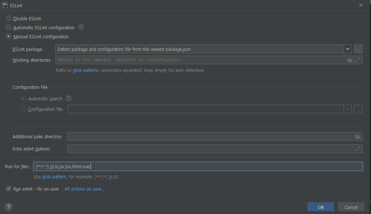The image size is (371, 214).
Task: Select Manual ESLint configuration option
Action: click(x=9, y=36)
